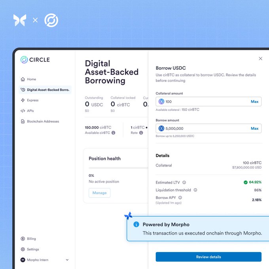Click the Borrow amount input field
This screenshot has width=269, height=269.
[x=208, y=128]
